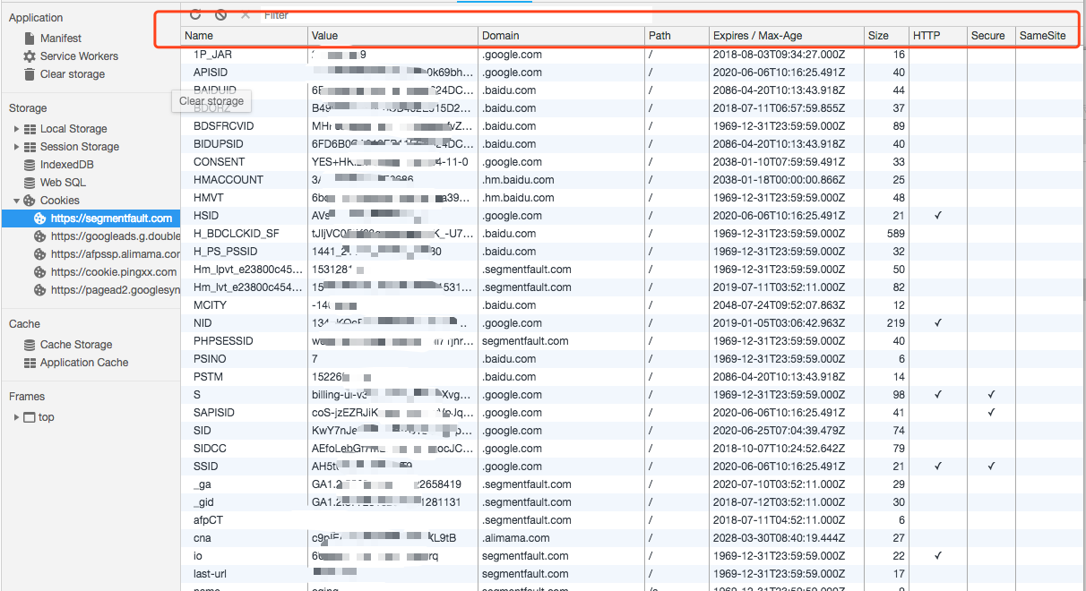
Task: Expand the Local Storage tree node
Action: tap(17, 129)
